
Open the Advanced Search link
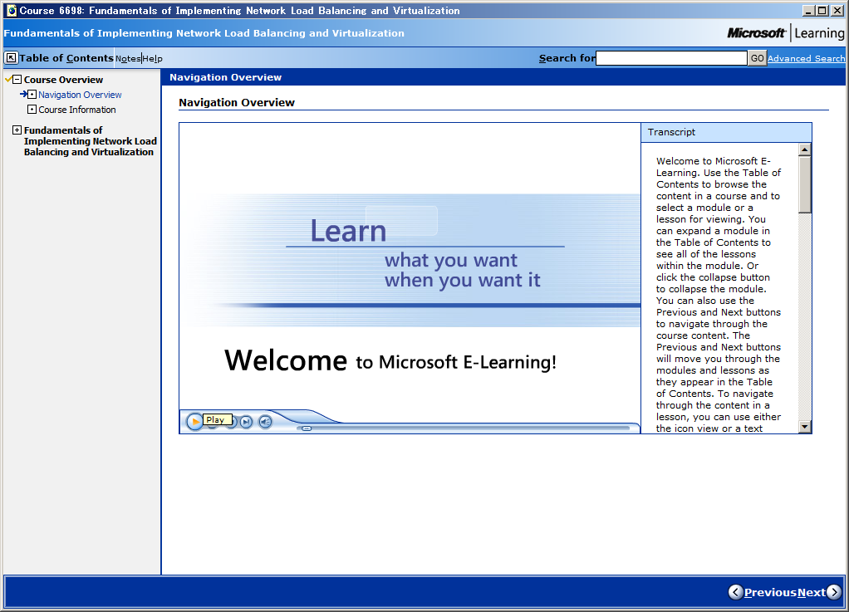806,58
